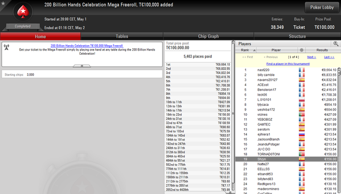The width and height of the screenshot is (341, 194).
Task: Select the highlighted player Shzyn row
Action: pyautogui.click(x=287, y=159)
